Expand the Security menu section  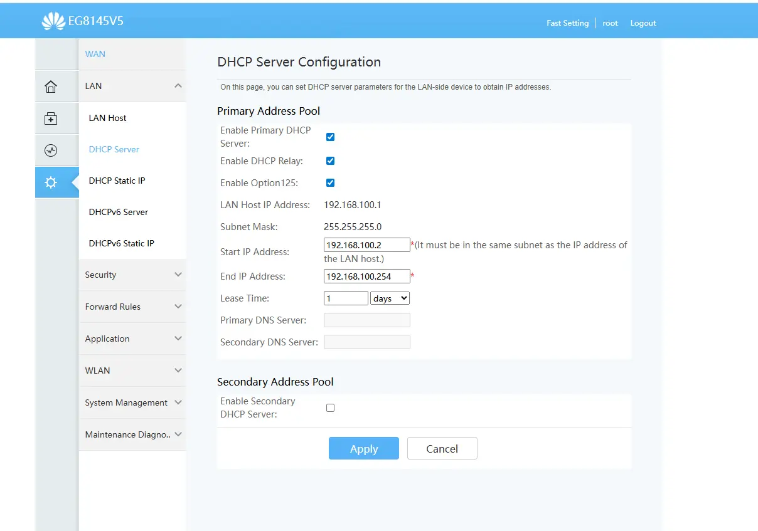(x=132, y=275)
